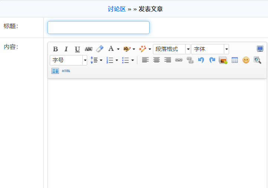Image resolution: width=268 pixels, height=188 pixels.
Task: Open the font color picker arrow
Action: click(x=118, y=49)
